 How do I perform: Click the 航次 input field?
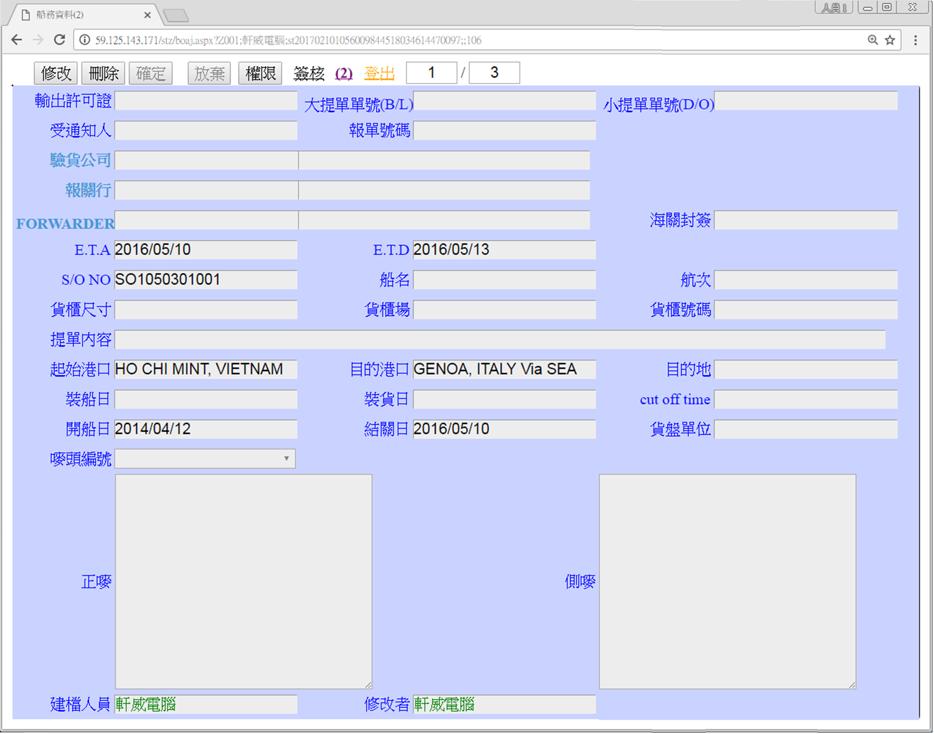tap(807, 280)
